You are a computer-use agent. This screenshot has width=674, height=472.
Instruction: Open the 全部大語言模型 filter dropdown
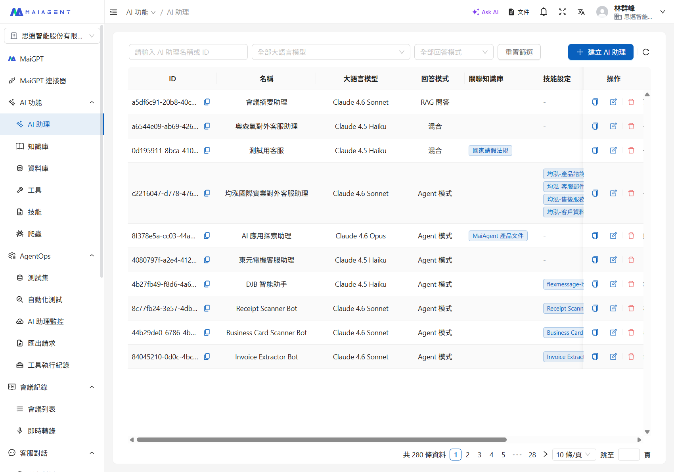click(x=331, y=52)
